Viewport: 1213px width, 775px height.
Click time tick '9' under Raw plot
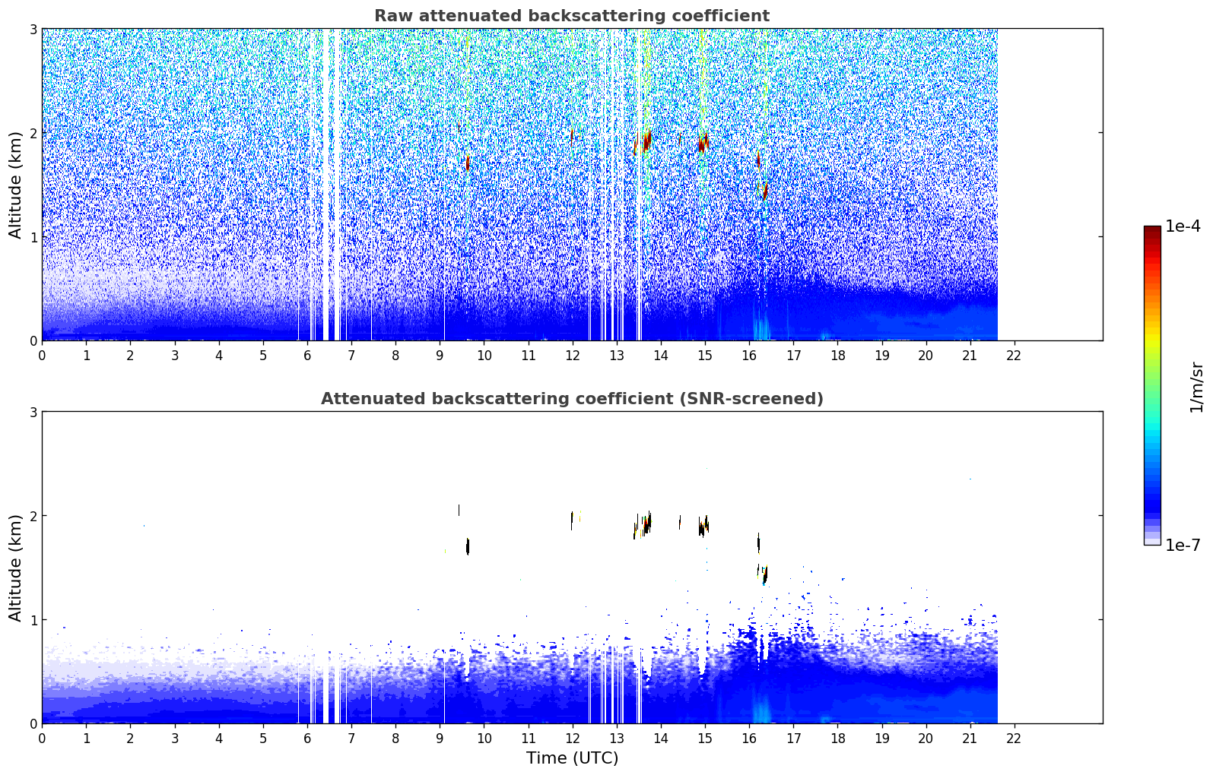click(440, 355)
